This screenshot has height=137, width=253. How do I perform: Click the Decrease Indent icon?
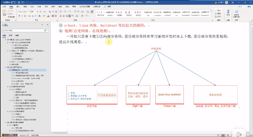click(x=75, y=12)
